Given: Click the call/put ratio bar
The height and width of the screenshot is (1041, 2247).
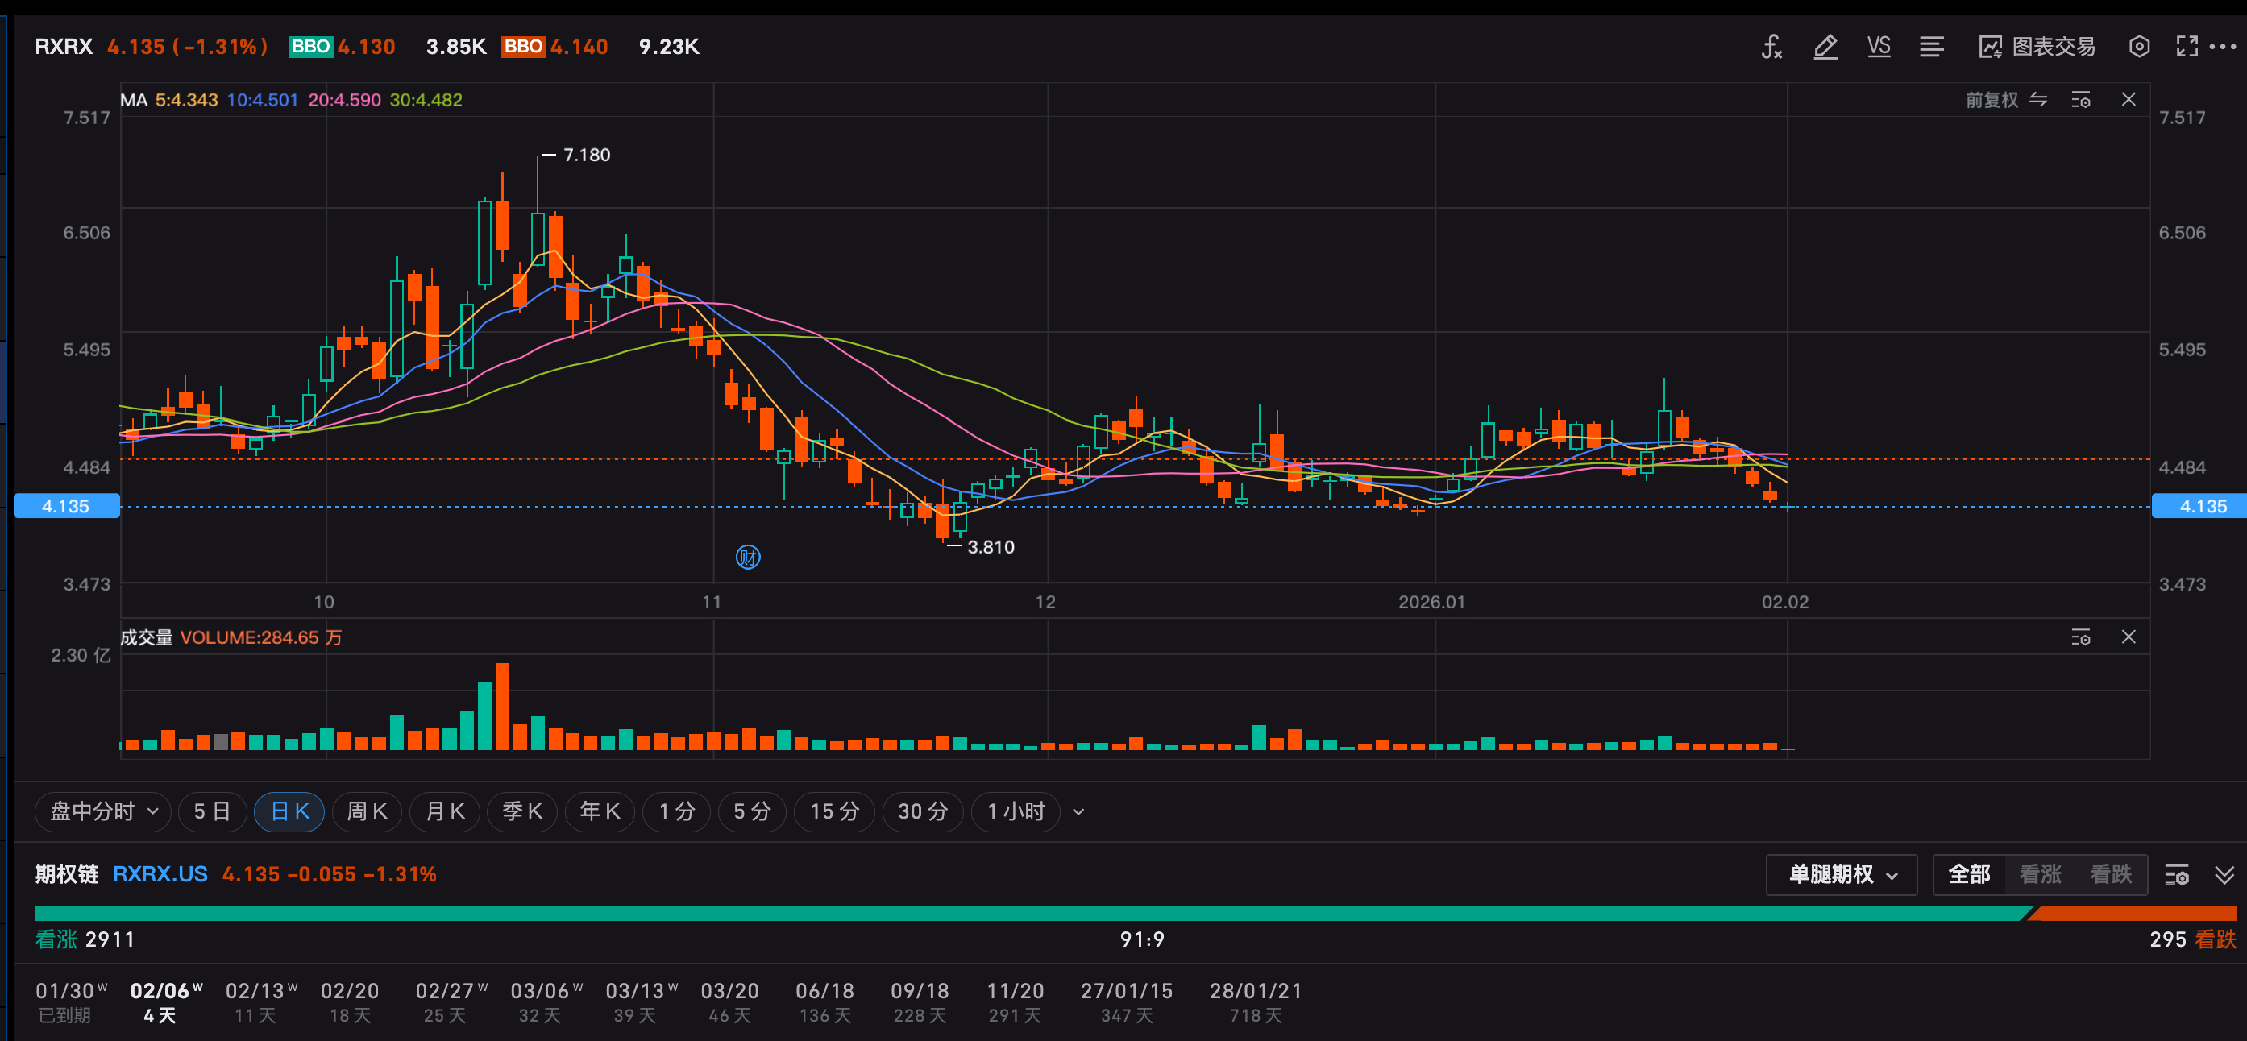Looking at the screenshot, I should [1134, 914].
